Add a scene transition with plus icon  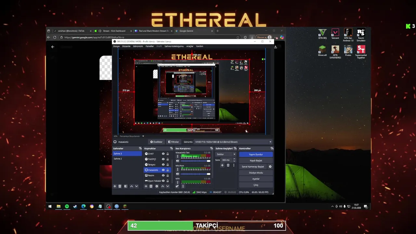click(x=222, y=165)
